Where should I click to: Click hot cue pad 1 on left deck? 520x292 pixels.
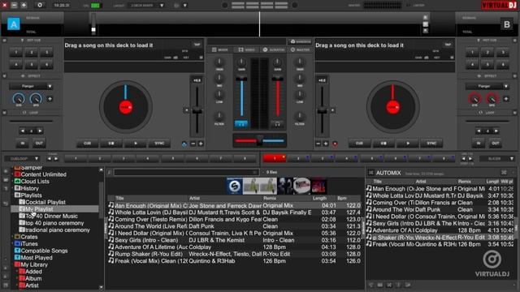point(16,52)
